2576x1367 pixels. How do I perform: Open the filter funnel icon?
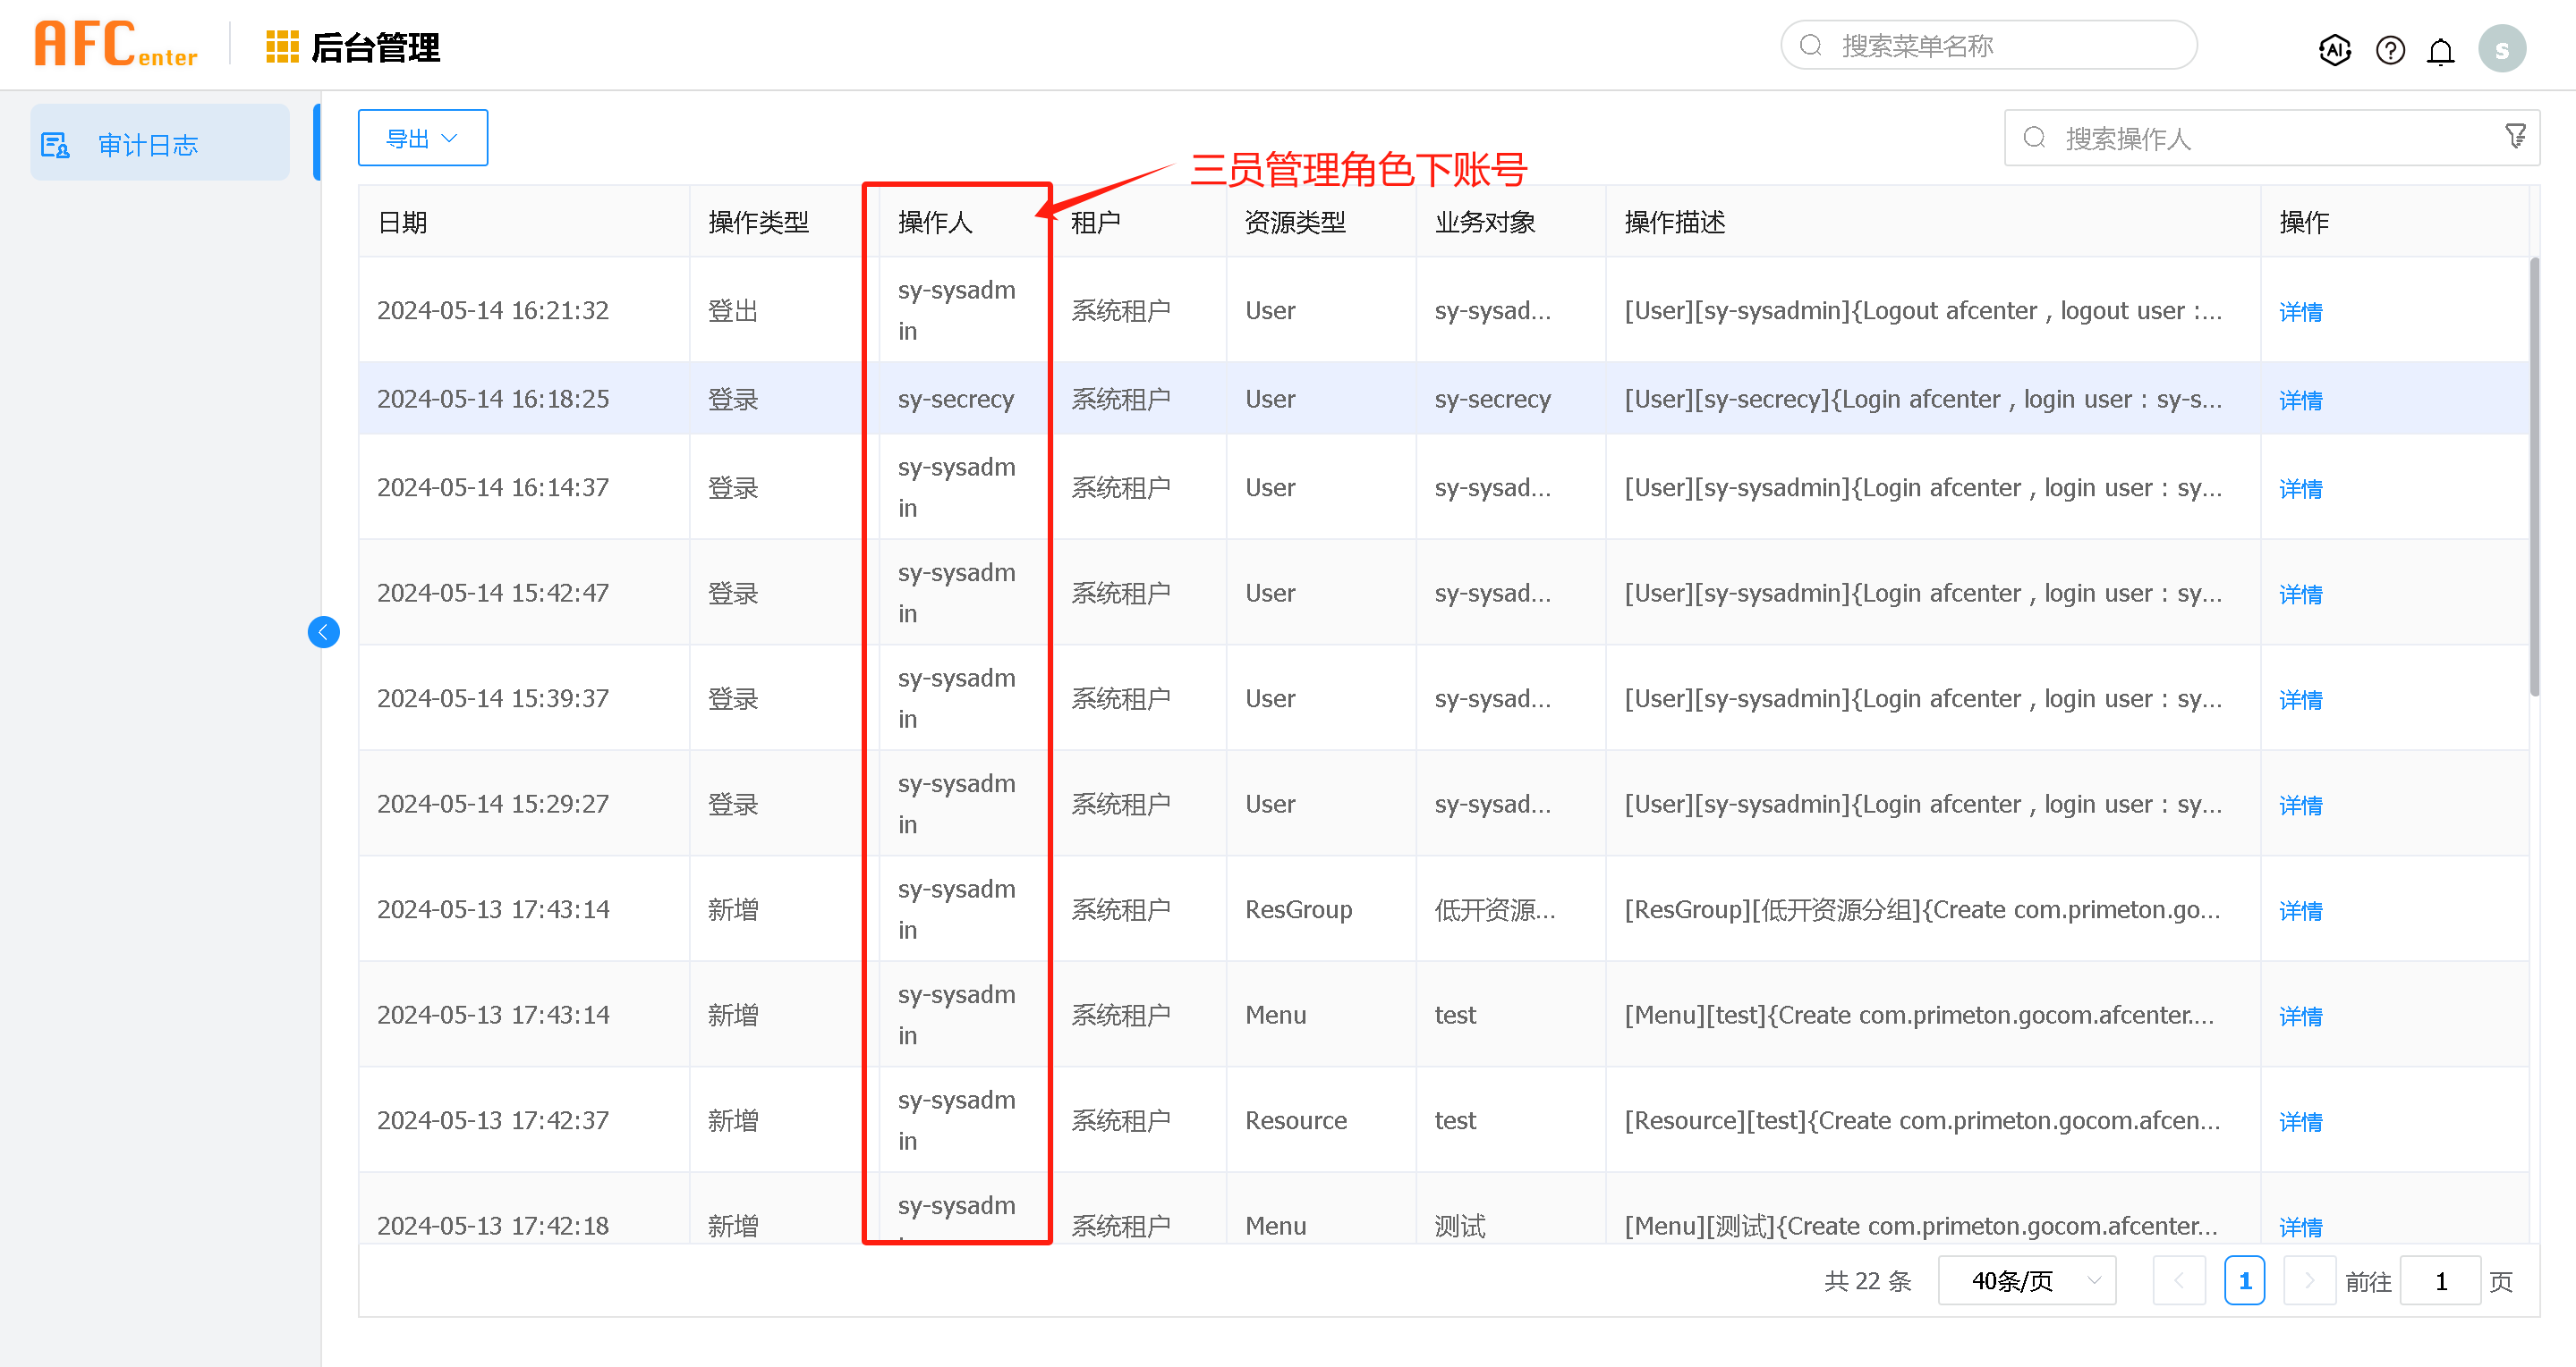tap(2516, 136)
